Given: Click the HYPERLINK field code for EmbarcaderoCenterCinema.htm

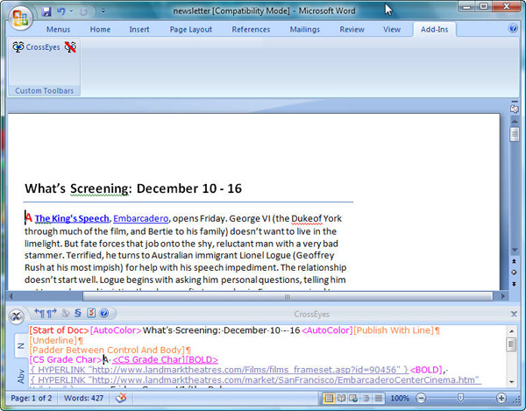Looking at the screenshot, I should coord(256,380).
